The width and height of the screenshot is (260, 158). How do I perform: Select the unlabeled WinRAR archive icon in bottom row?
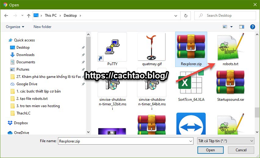(x=152, y=125)
